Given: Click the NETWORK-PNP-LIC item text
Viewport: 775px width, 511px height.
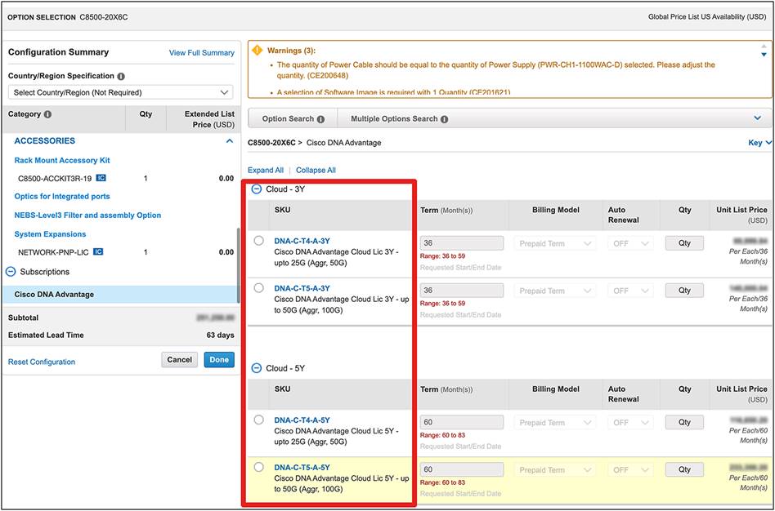Looking at the screenshot, I should coord(53,252).
